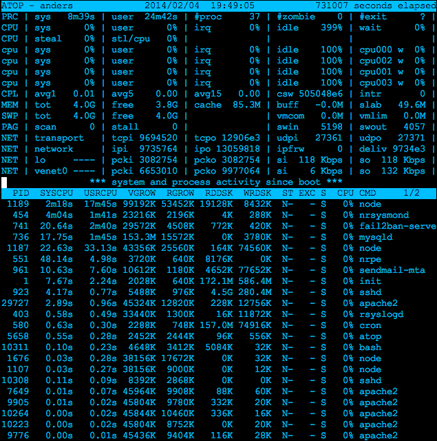The width and height of the screenshot is (437, 441).
Task: Click the PID column header
Action: 21,193
